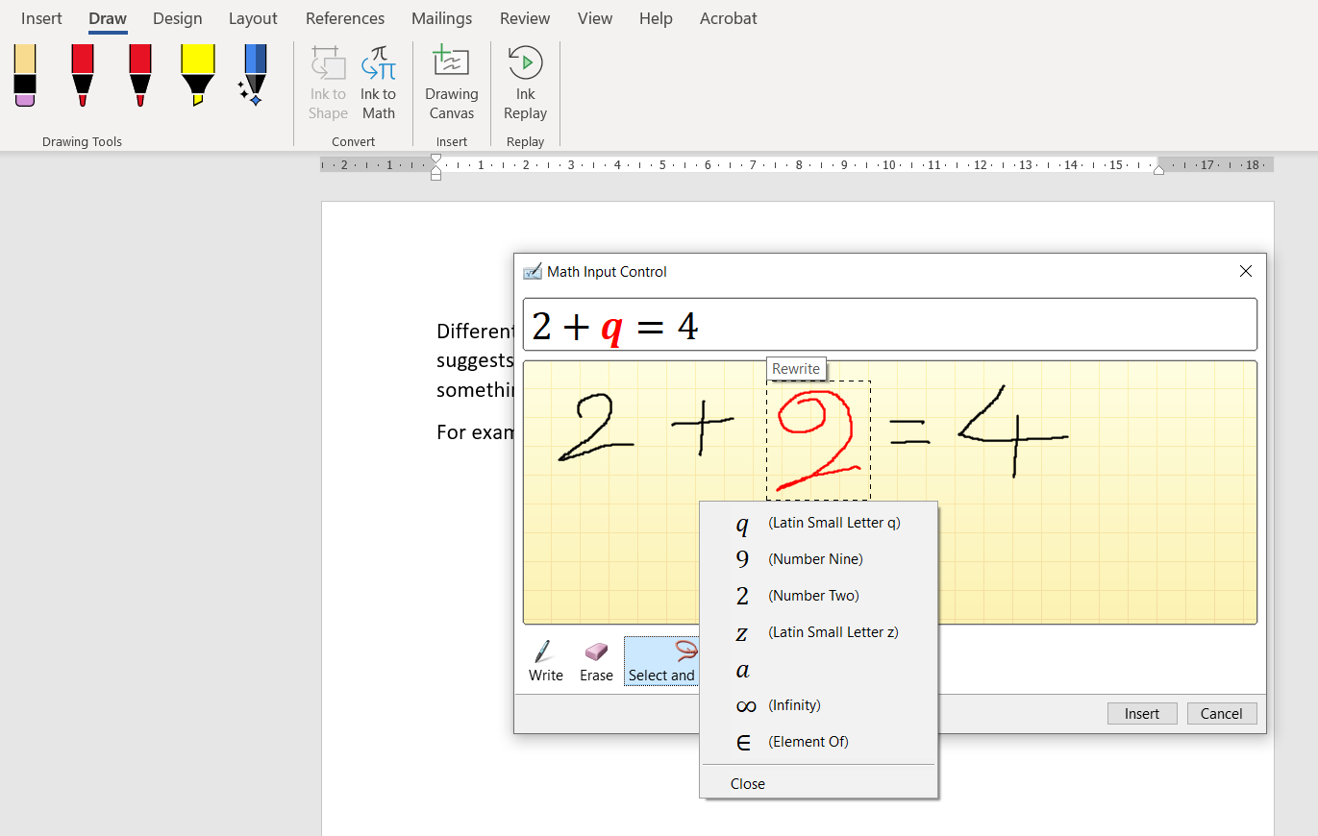Click the Rewrite button above the selection
The width and height of the screenshot is (1318, 836).
pos(796,368)
